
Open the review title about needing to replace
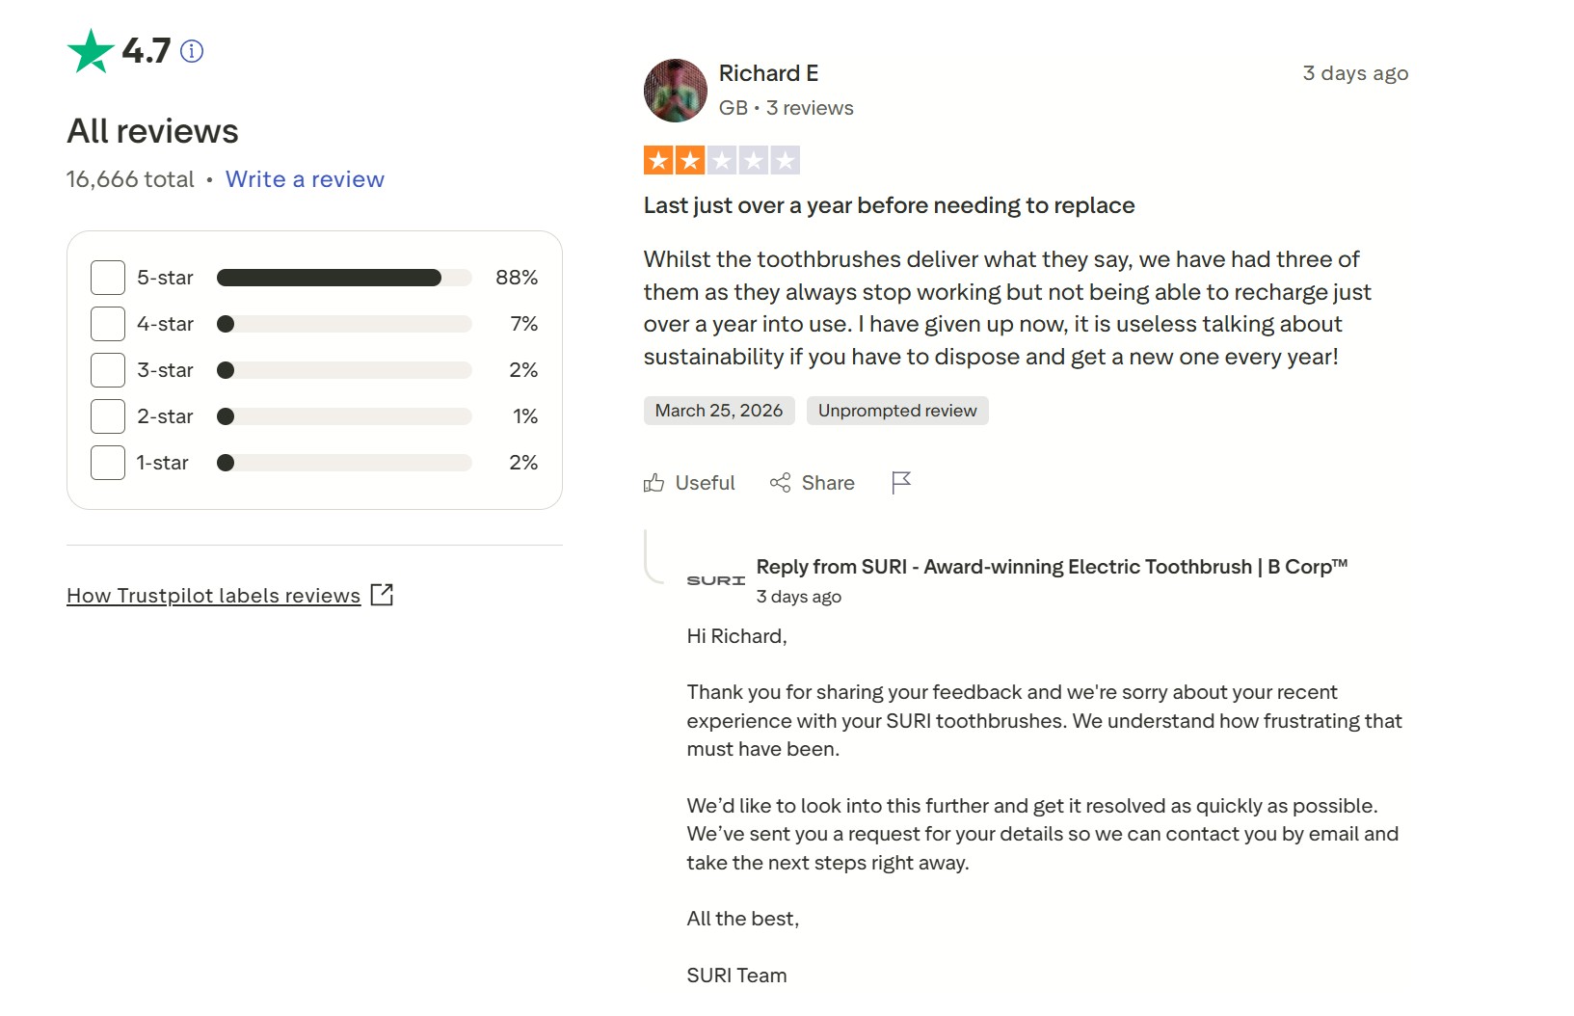(x=889, y=205)
